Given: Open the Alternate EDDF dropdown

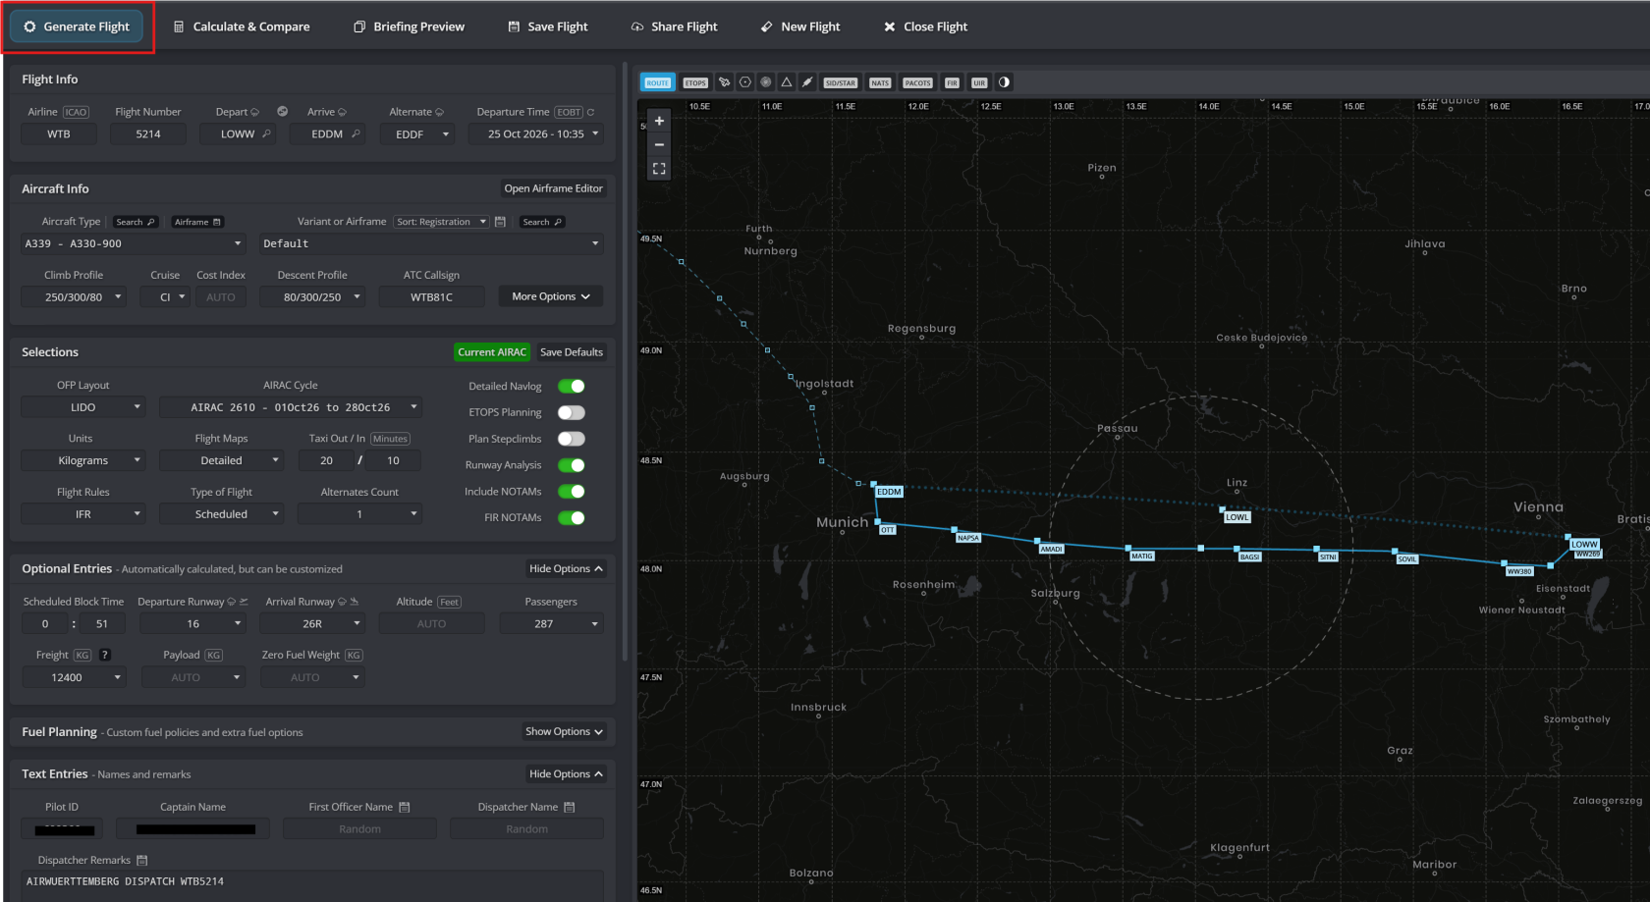Looking at the screenshot, I should (x=419, y=133).
